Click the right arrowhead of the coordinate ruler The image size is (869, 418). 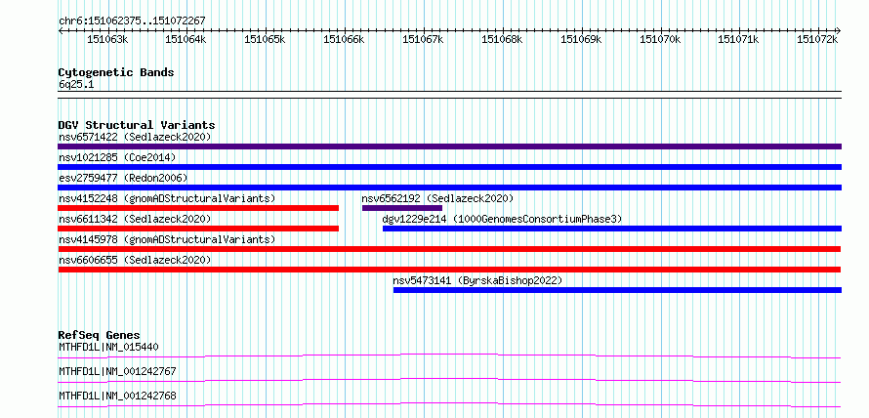[x=839, y=30]
